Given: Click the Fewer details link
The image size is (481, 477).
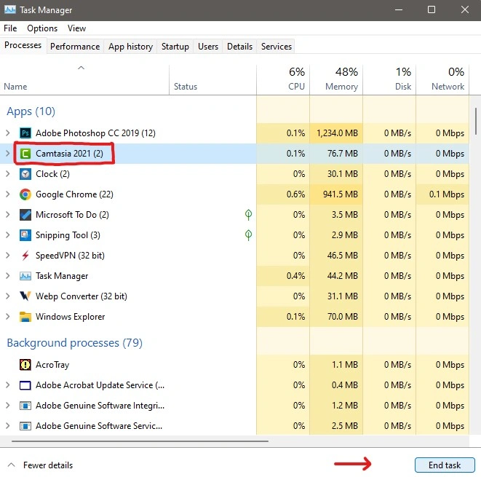Looking at the screenshot, I should 48,465.
